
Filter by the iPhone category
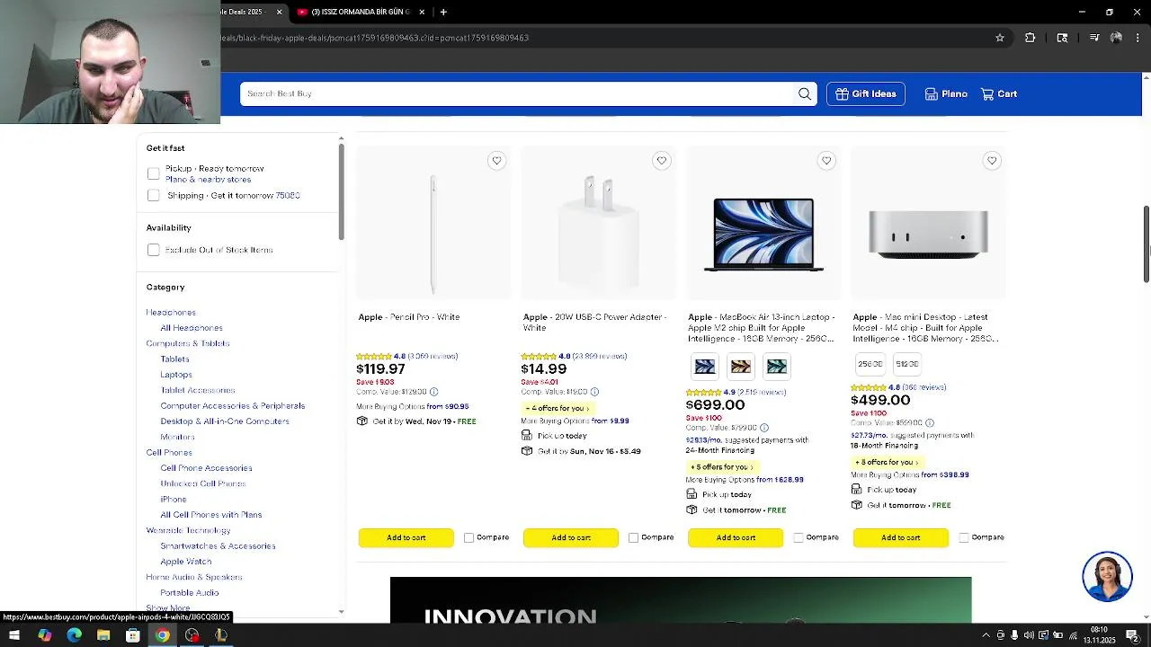pos(174,500)
